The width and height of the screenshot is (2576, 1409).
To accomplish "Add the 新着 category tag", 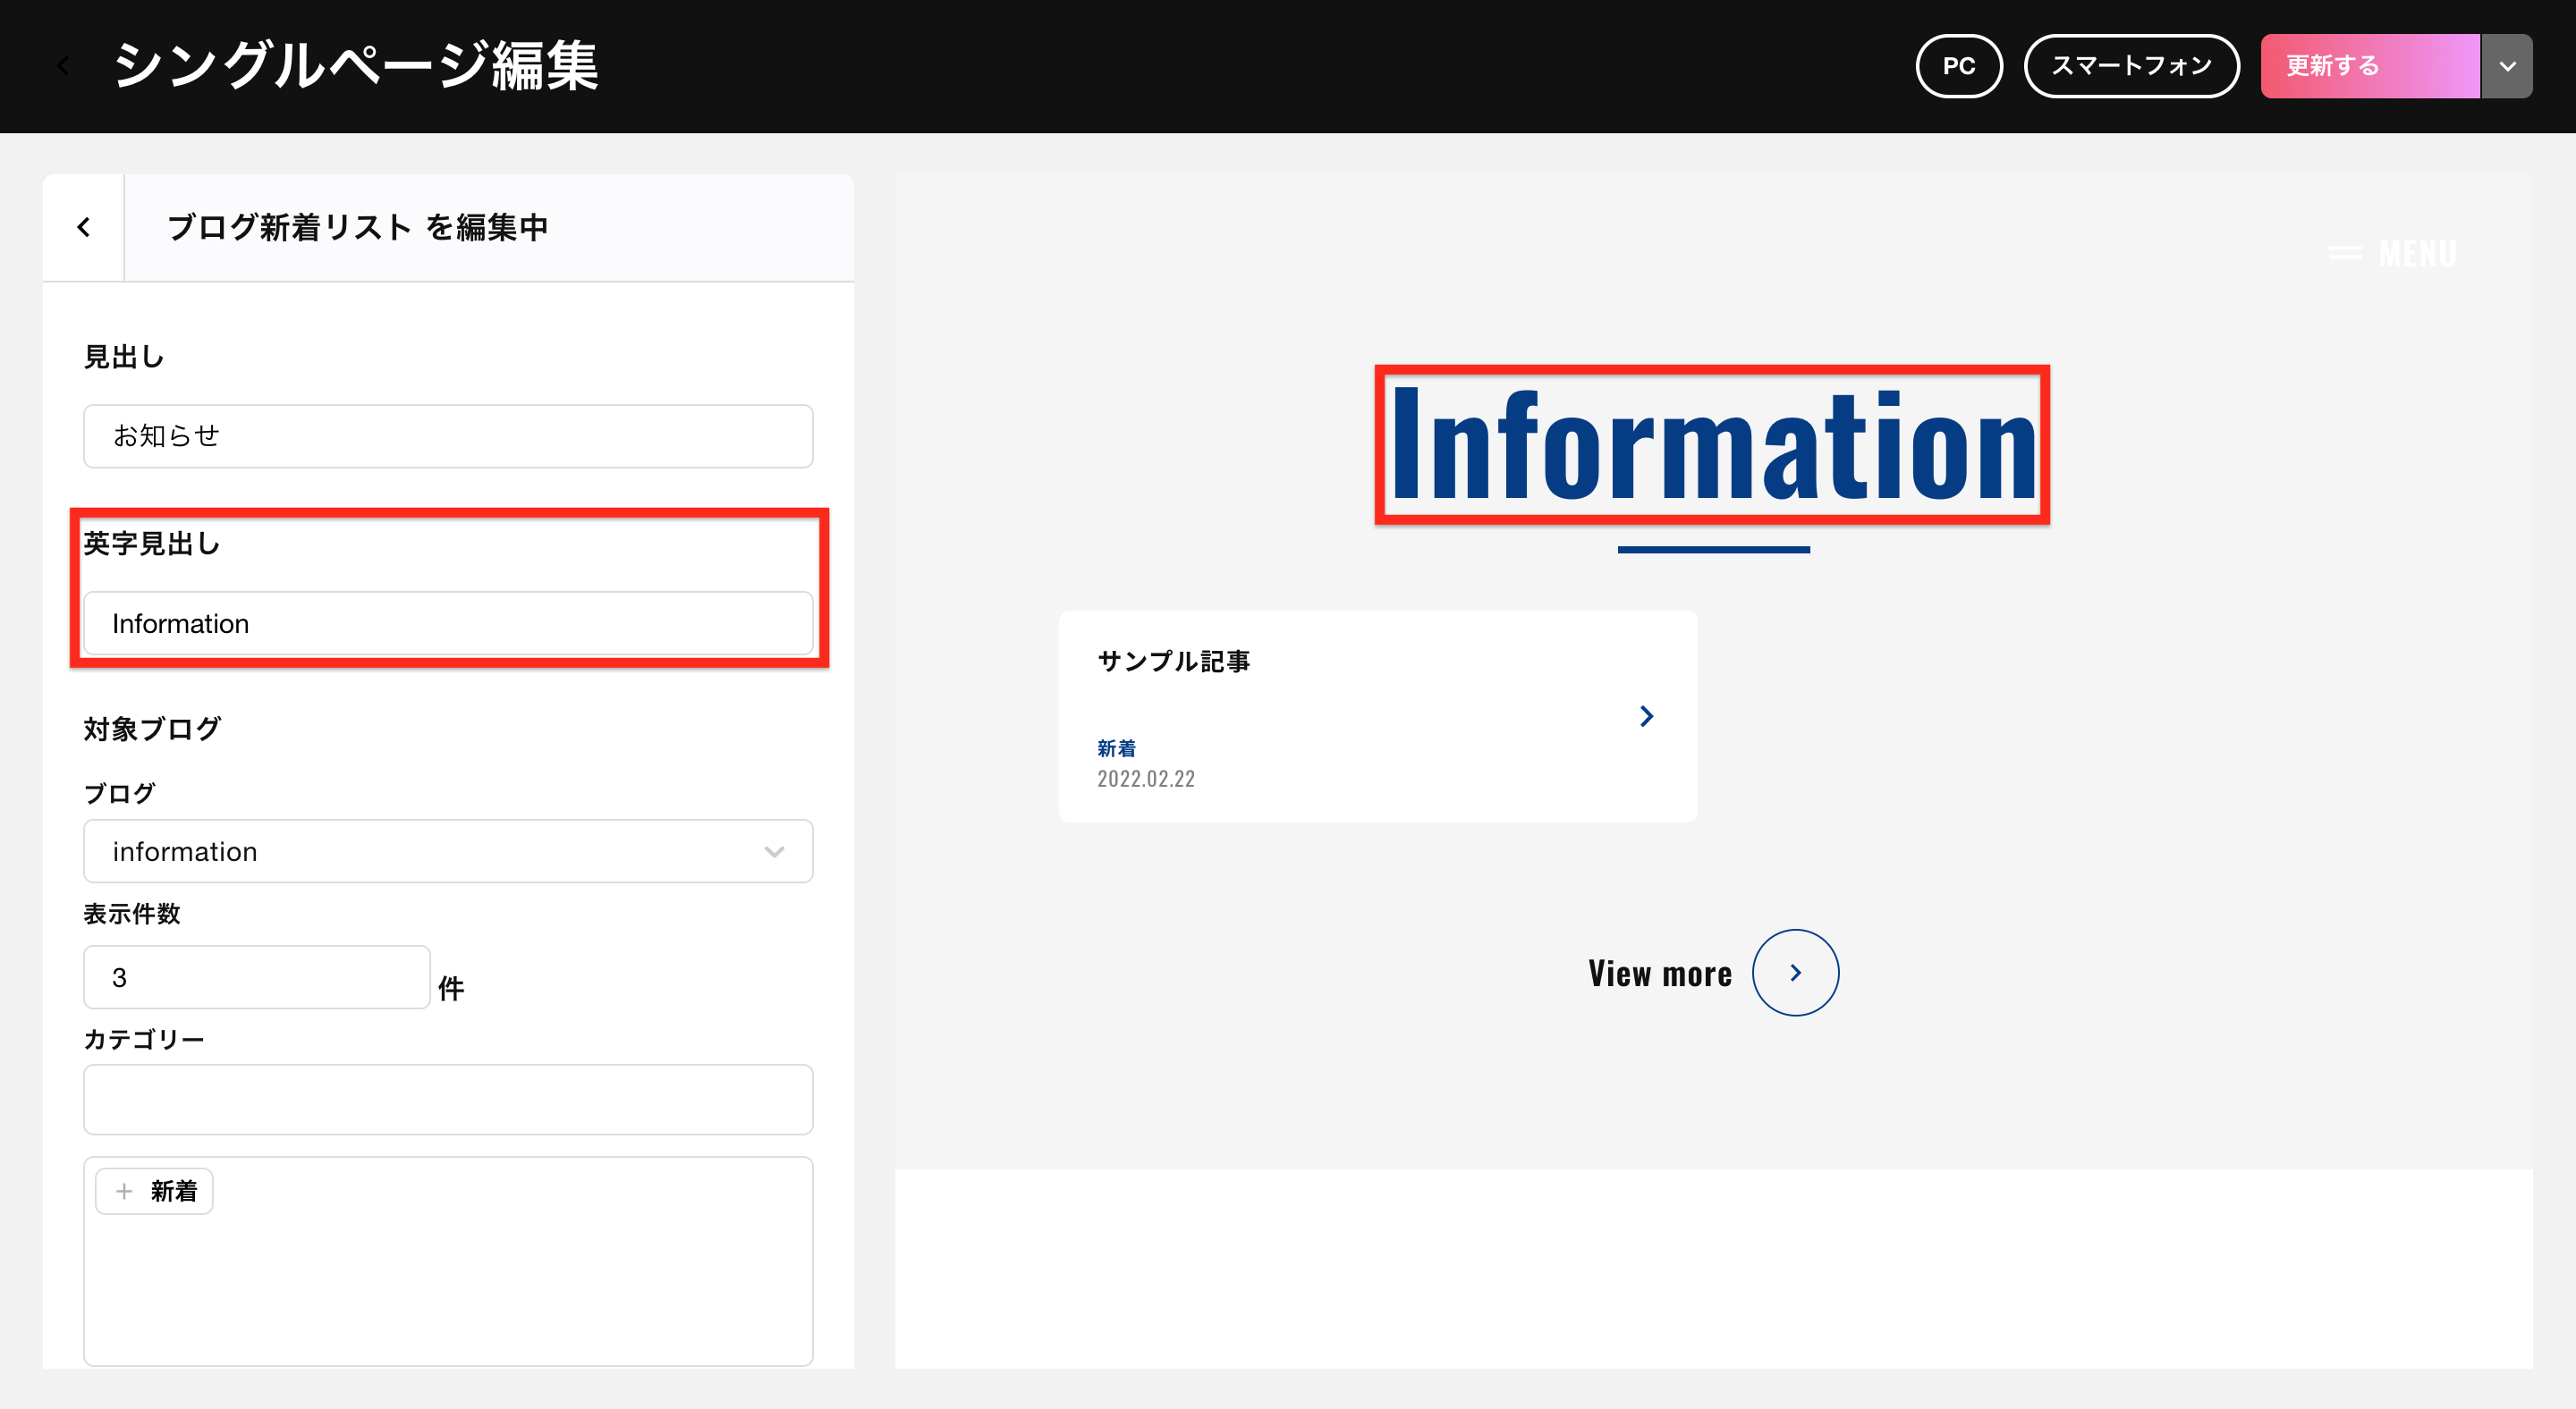I will pos(155,1191).
